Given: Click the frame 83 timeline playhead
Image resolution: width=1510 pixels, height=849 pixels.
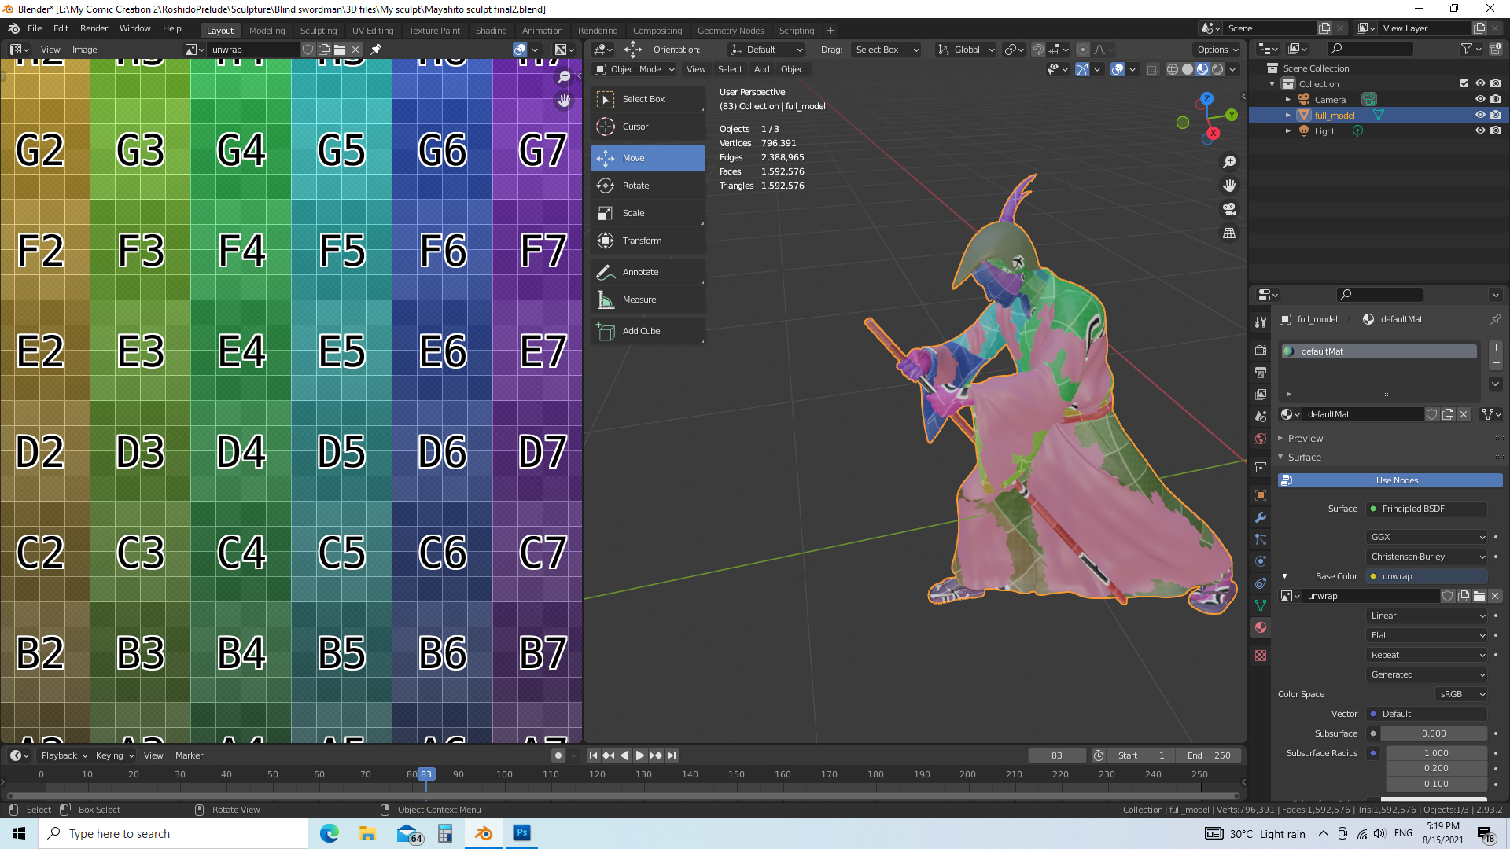Looking at the screenshot, I should click(425, 774).
